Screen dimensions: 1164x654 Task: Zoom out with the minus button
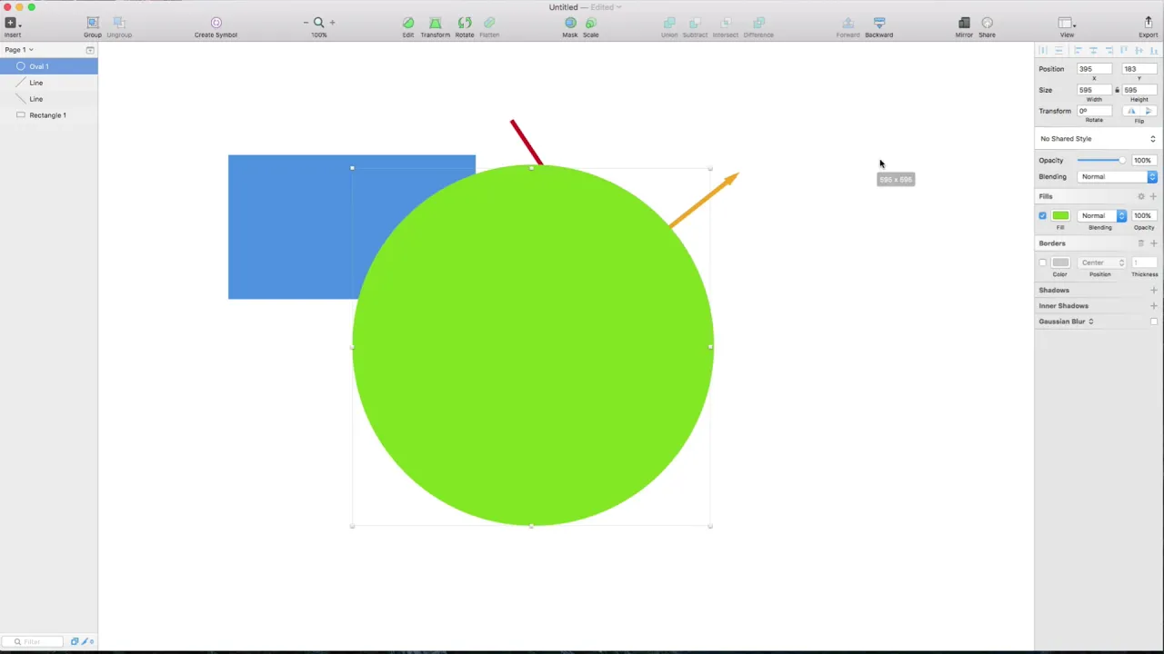[306, 22]
